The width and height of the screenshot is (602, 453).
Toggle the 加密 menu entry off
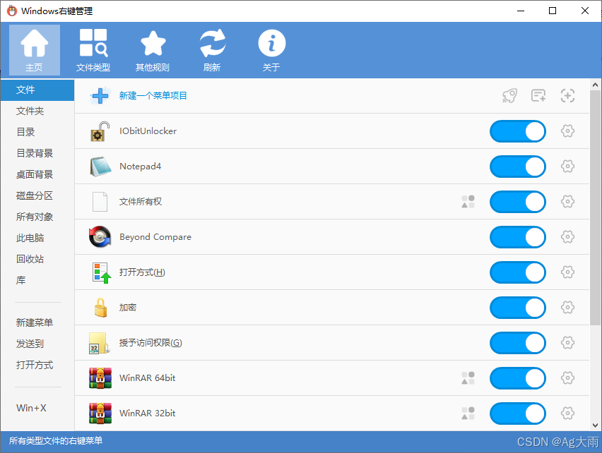(517, 308)
